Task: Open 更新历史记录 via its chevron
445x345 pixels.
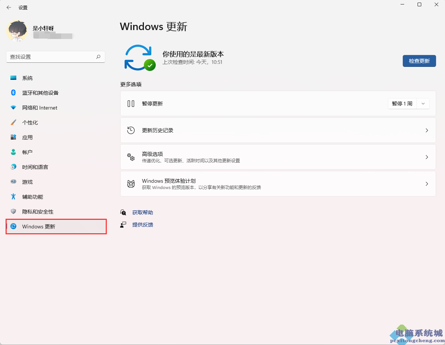Action: [427, 130]
